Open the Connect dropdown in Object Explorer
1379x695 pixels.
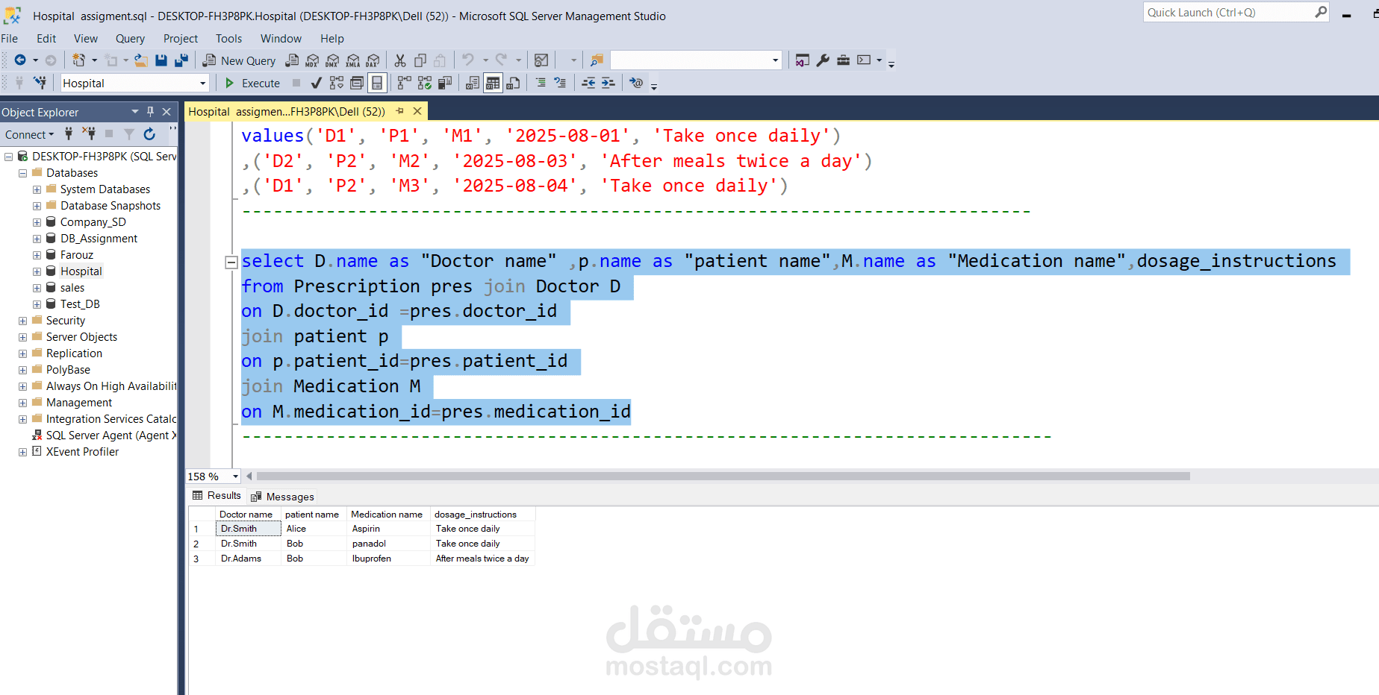point(30,134)
